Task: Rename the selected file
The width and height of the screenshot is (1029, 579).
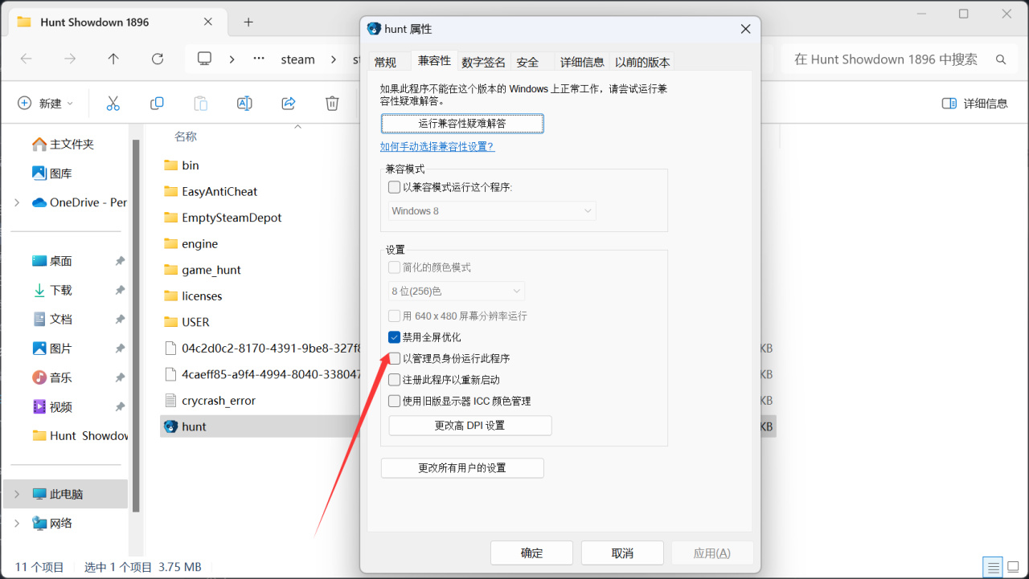Action: (244, 103)
